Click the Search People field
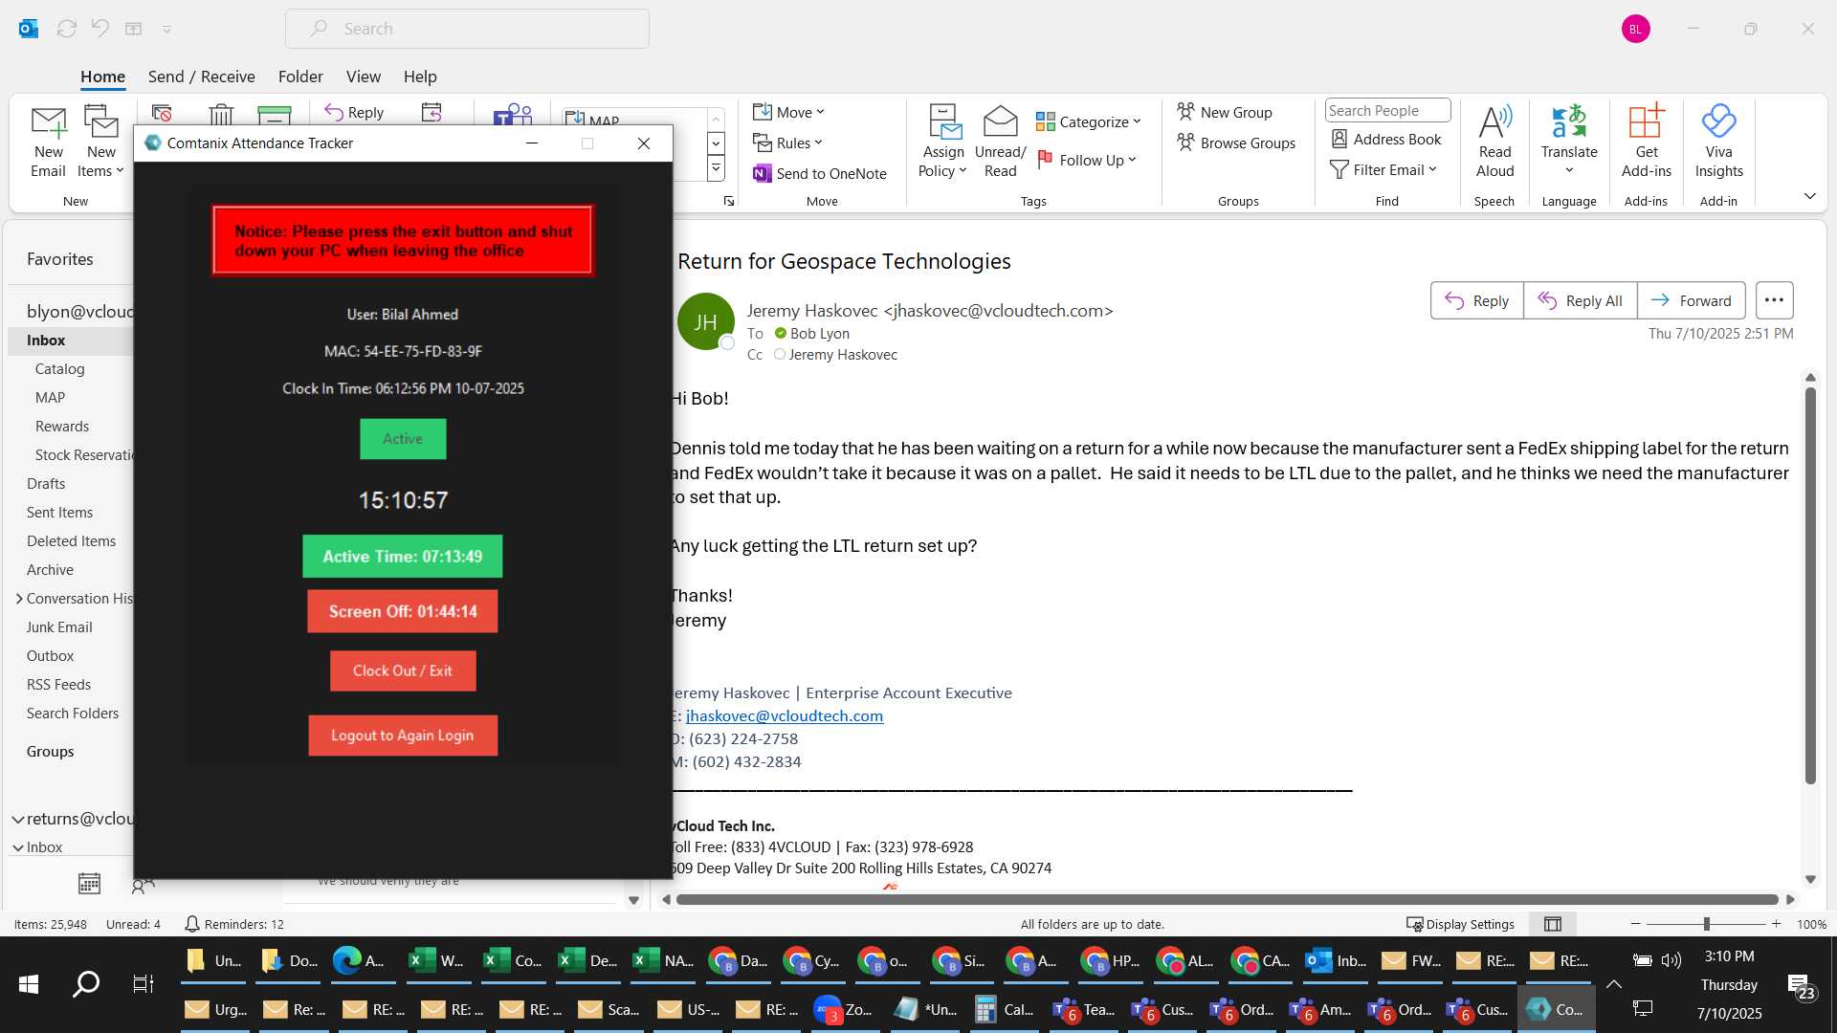The image size is (1837, 1033). [1387, 111]
